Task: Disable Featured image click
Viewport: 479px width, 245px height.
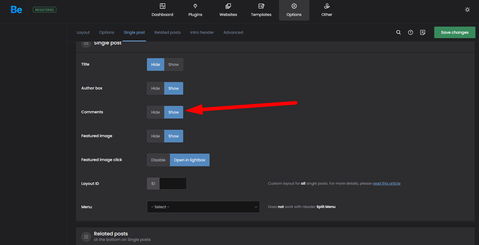Action: [x=158, y=160]
